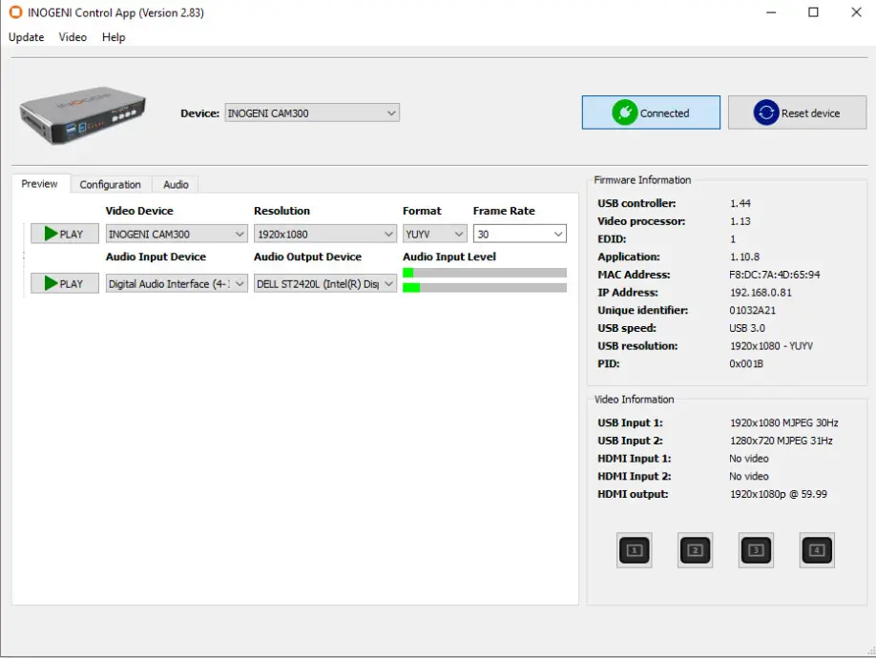
Task: Toggle the Connected status button
Action: pos(651,112)
